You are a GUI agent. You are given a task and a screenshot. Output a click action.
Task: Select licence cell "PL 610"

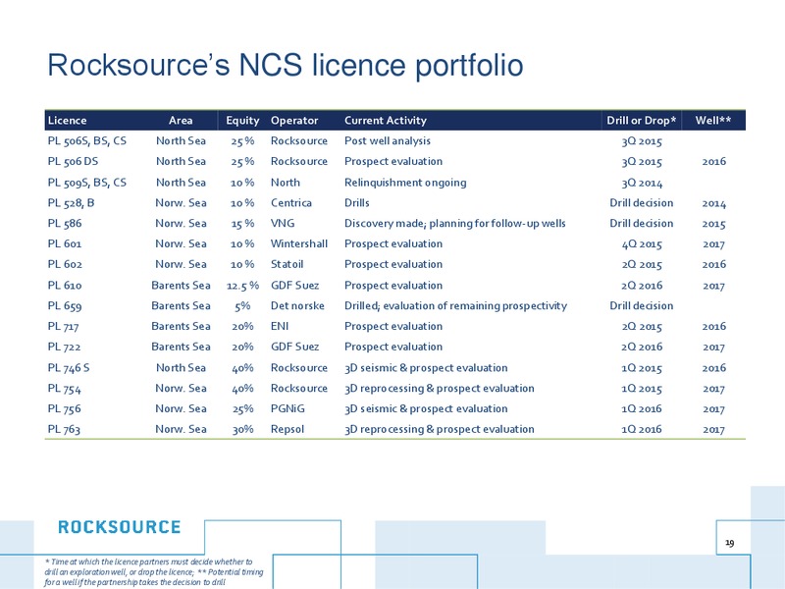(x=65, y=286)
